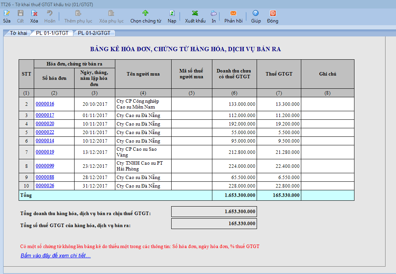Click date cell 13/12/2017
The height and width of the screenshot is (274, 396).
coord(95,152)
